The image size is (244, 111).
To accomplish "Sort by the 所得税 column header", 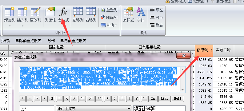I will [204, 50].
